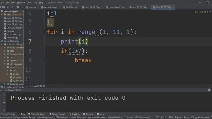The width and height of the screenshot is (212, 119).
Task: Open the Run tool window button
Action: point(22,114)
